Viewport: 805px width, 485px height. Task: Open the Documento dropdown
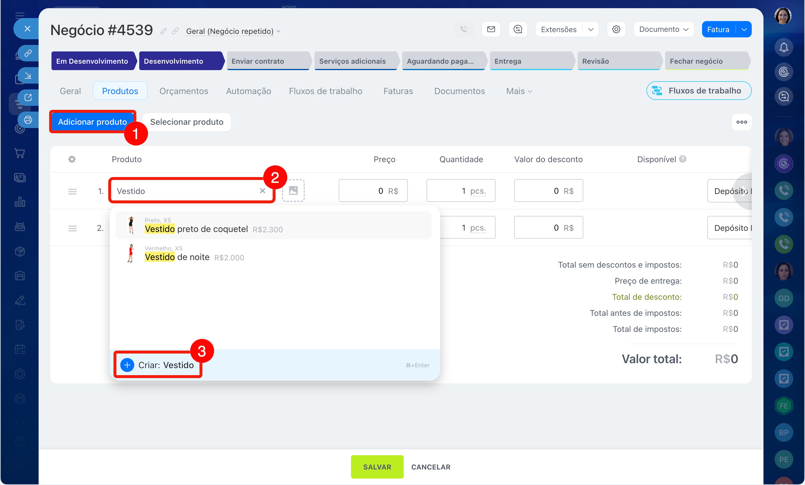point(663,30)
